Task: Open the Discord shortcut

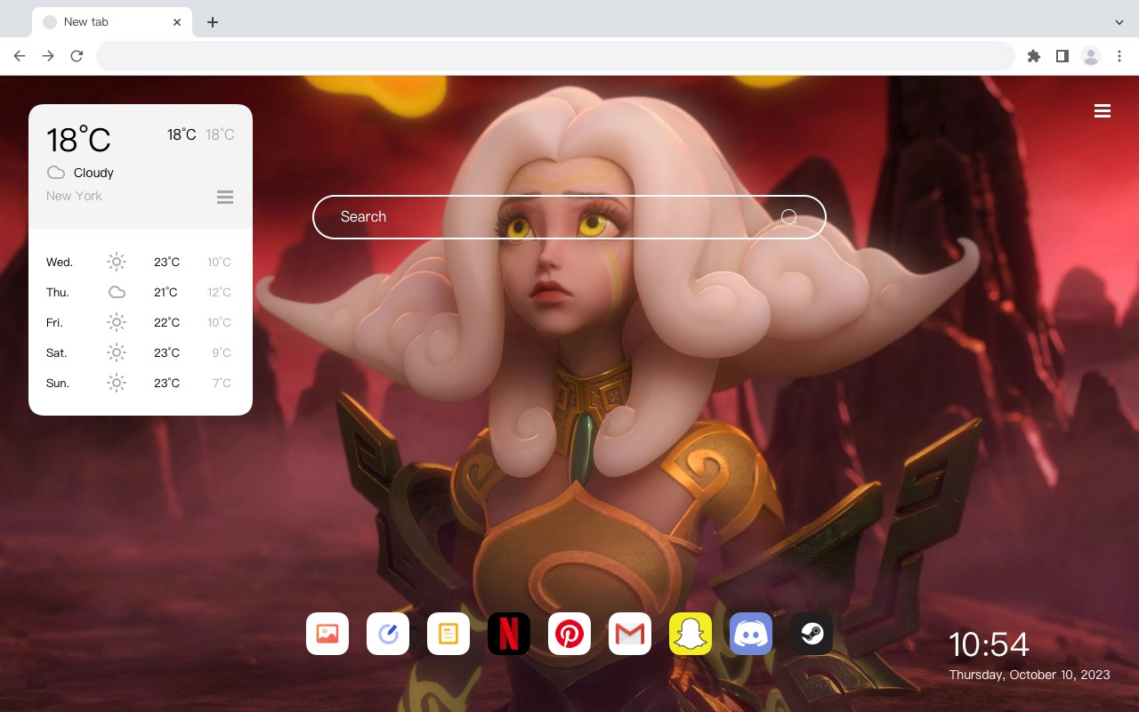Action: pyautogui.click(x=751, y=634)
